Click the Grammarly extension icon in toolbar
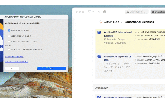The height and width of the screenshot is (103, 165). (105, 12)
